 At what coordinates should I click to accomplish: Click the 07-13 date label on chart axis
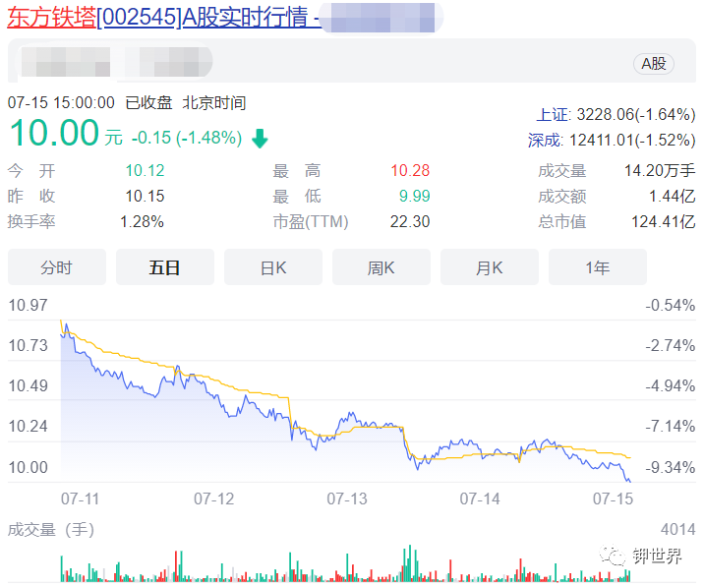347,498
